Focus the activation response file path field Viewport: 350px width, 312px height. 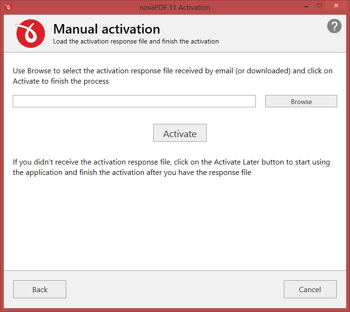[x=134, y=101]
